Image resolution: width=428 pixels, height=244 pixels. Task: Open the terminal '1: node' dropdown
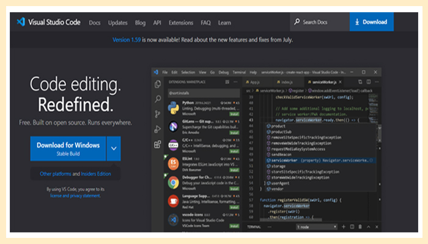coord(317,227)
